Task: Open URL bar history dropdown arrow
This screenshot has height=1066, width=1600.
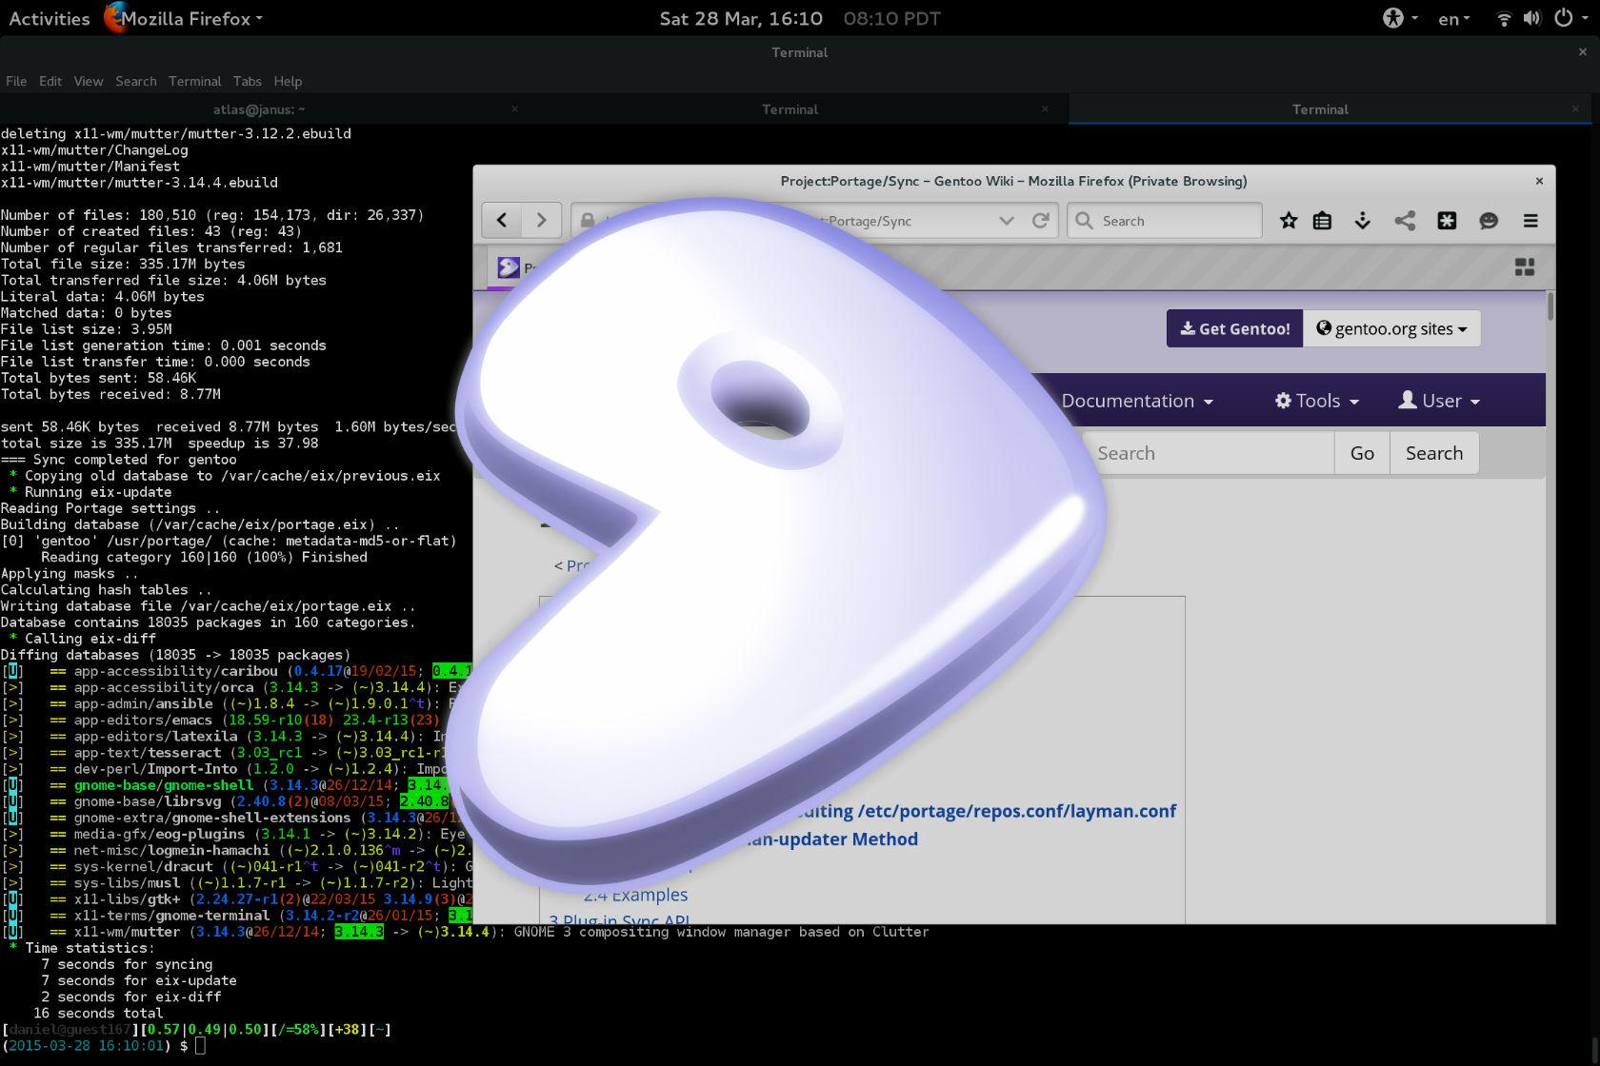Action: point(1007,221)
